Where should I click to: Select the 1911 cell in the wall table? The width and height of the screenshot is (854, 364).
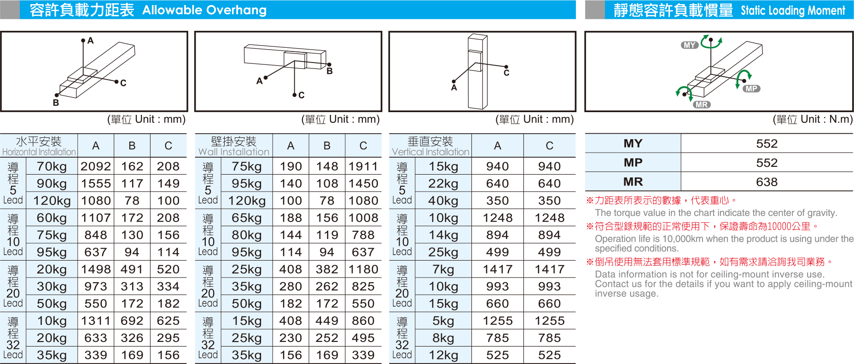[363, 166]
